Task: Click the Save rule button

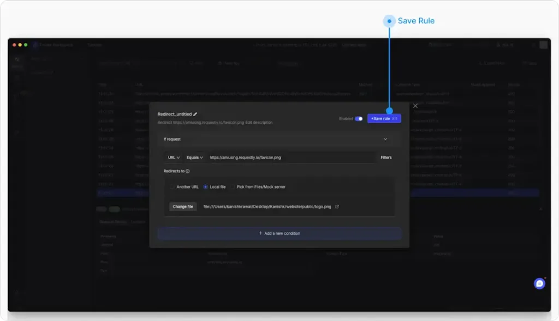Action: click(x=384, y=118)
